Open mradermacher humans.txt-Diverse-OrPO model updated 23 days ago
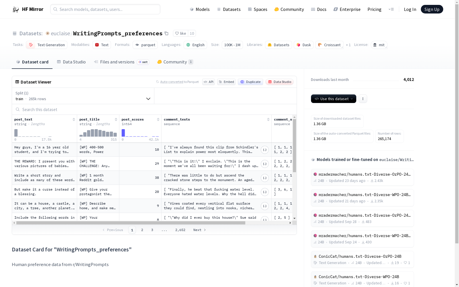Screen dimensions: 459x287 point(362,177)
